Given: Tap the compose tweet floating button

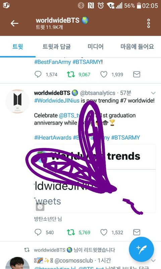Looking at the screenshot, I should tap(141, 249).
